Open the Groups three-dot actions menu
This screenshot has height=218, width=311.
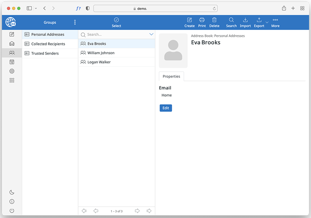[75, 23]
